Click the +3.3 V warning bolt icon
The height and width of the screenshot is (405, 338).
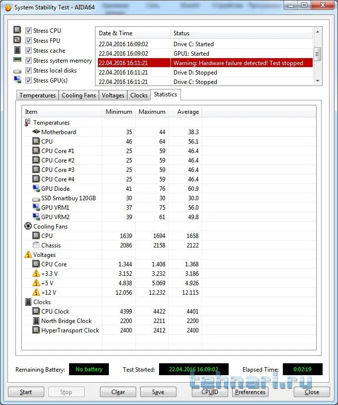pos(36,273)
